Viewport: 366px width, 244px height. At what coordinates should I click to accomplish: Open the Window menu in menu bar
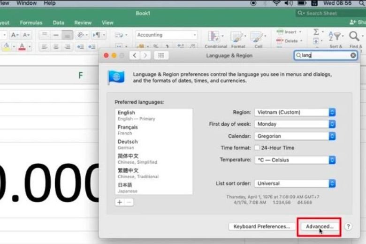[x=26, y=3]
